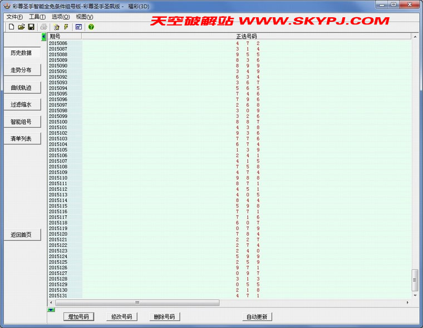Toggle bottom panel with green down arrow
This screenshot has width=423, height=328.
point(51,310)
